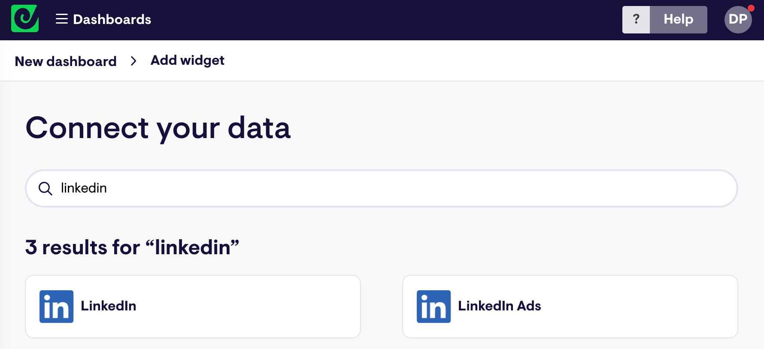Expand the breadcrumb chevron arrow

coord(133,61)
